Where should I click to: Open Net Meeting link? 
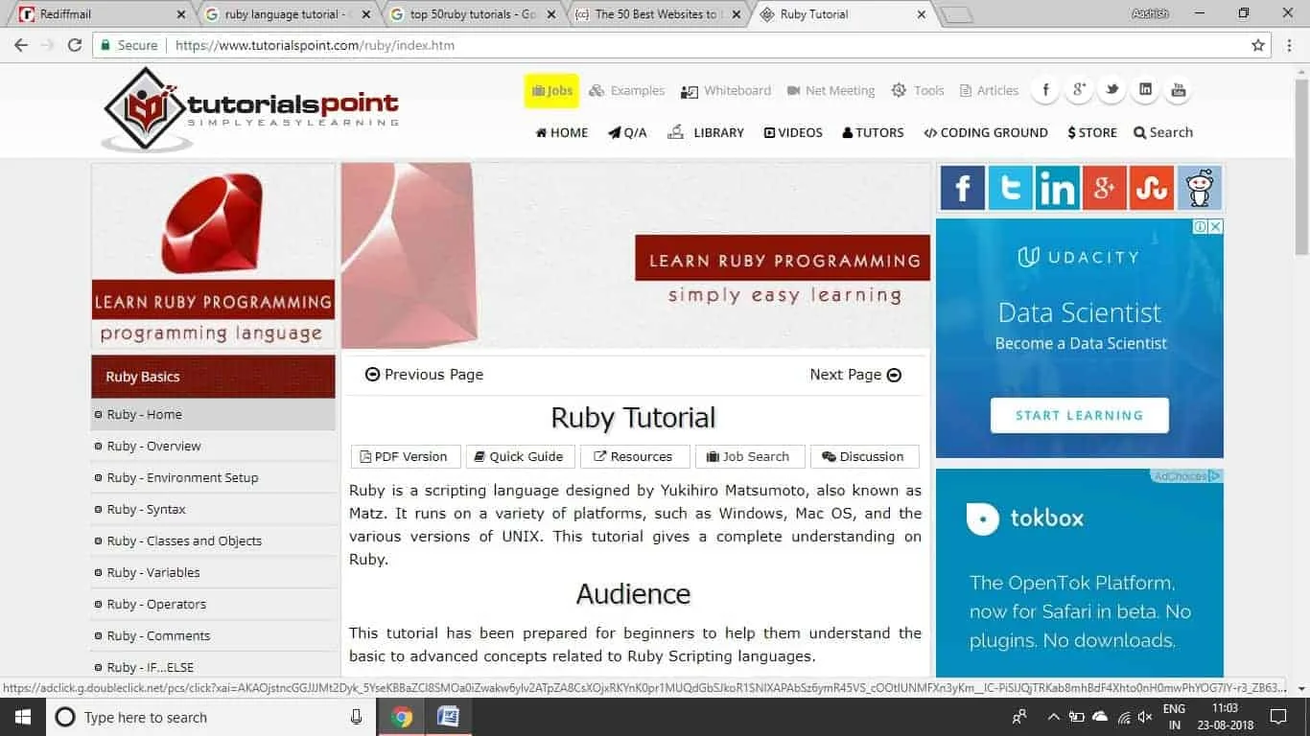pos(830,91)
